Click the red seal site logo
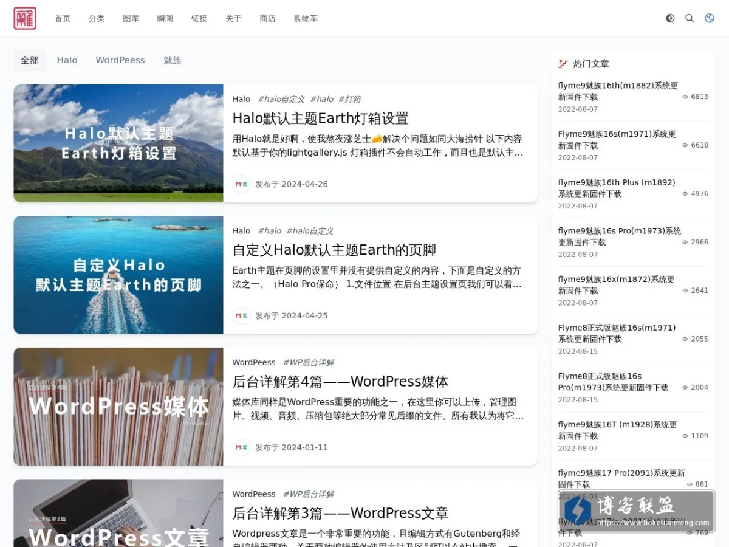 tap(25, 18)
